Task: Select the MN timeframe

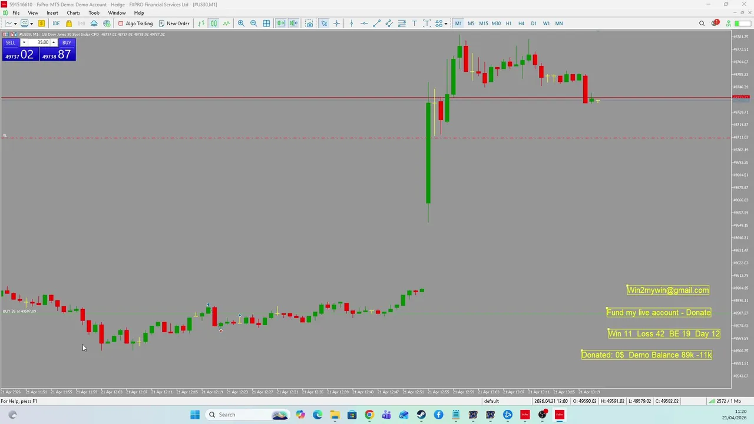Action: tap(559, 24)
